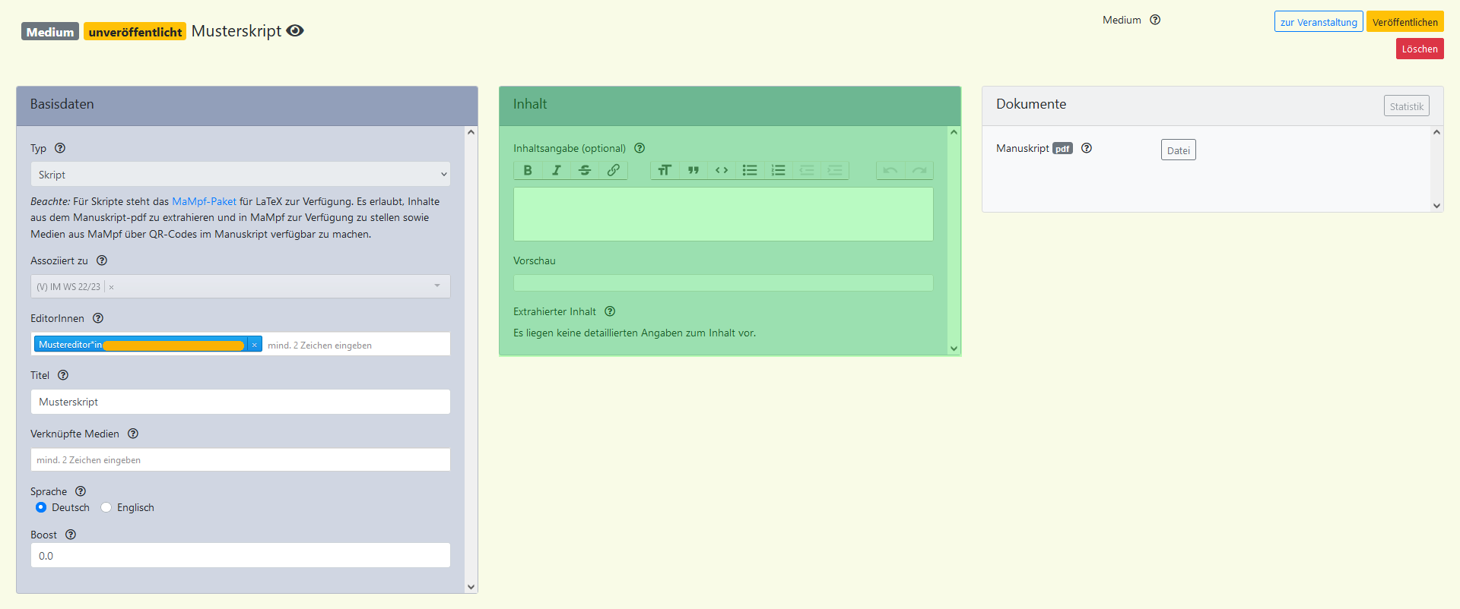Select Englisch as the language
Screen dimensions: 1460x609
click(106, 507)
